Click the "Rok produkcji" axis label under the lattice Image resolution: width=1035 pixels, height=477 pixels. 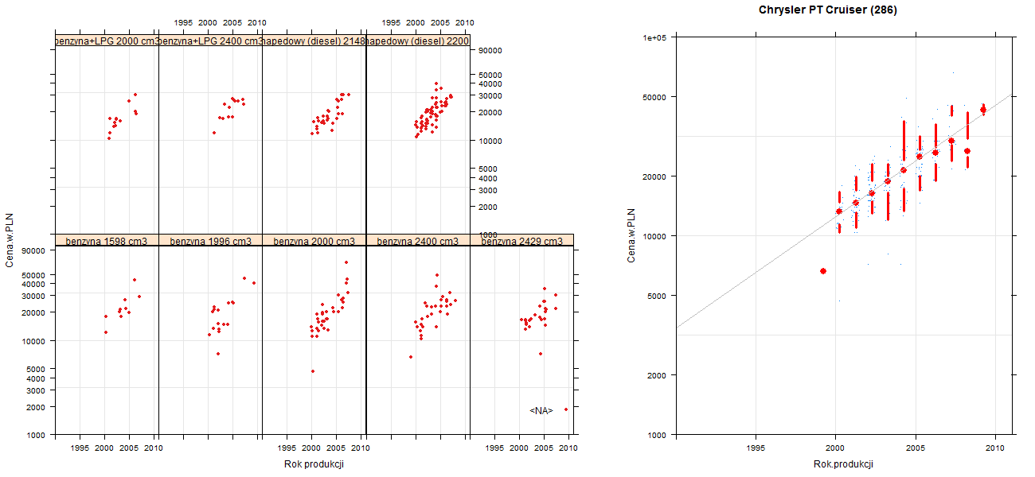tap(314, 464)
